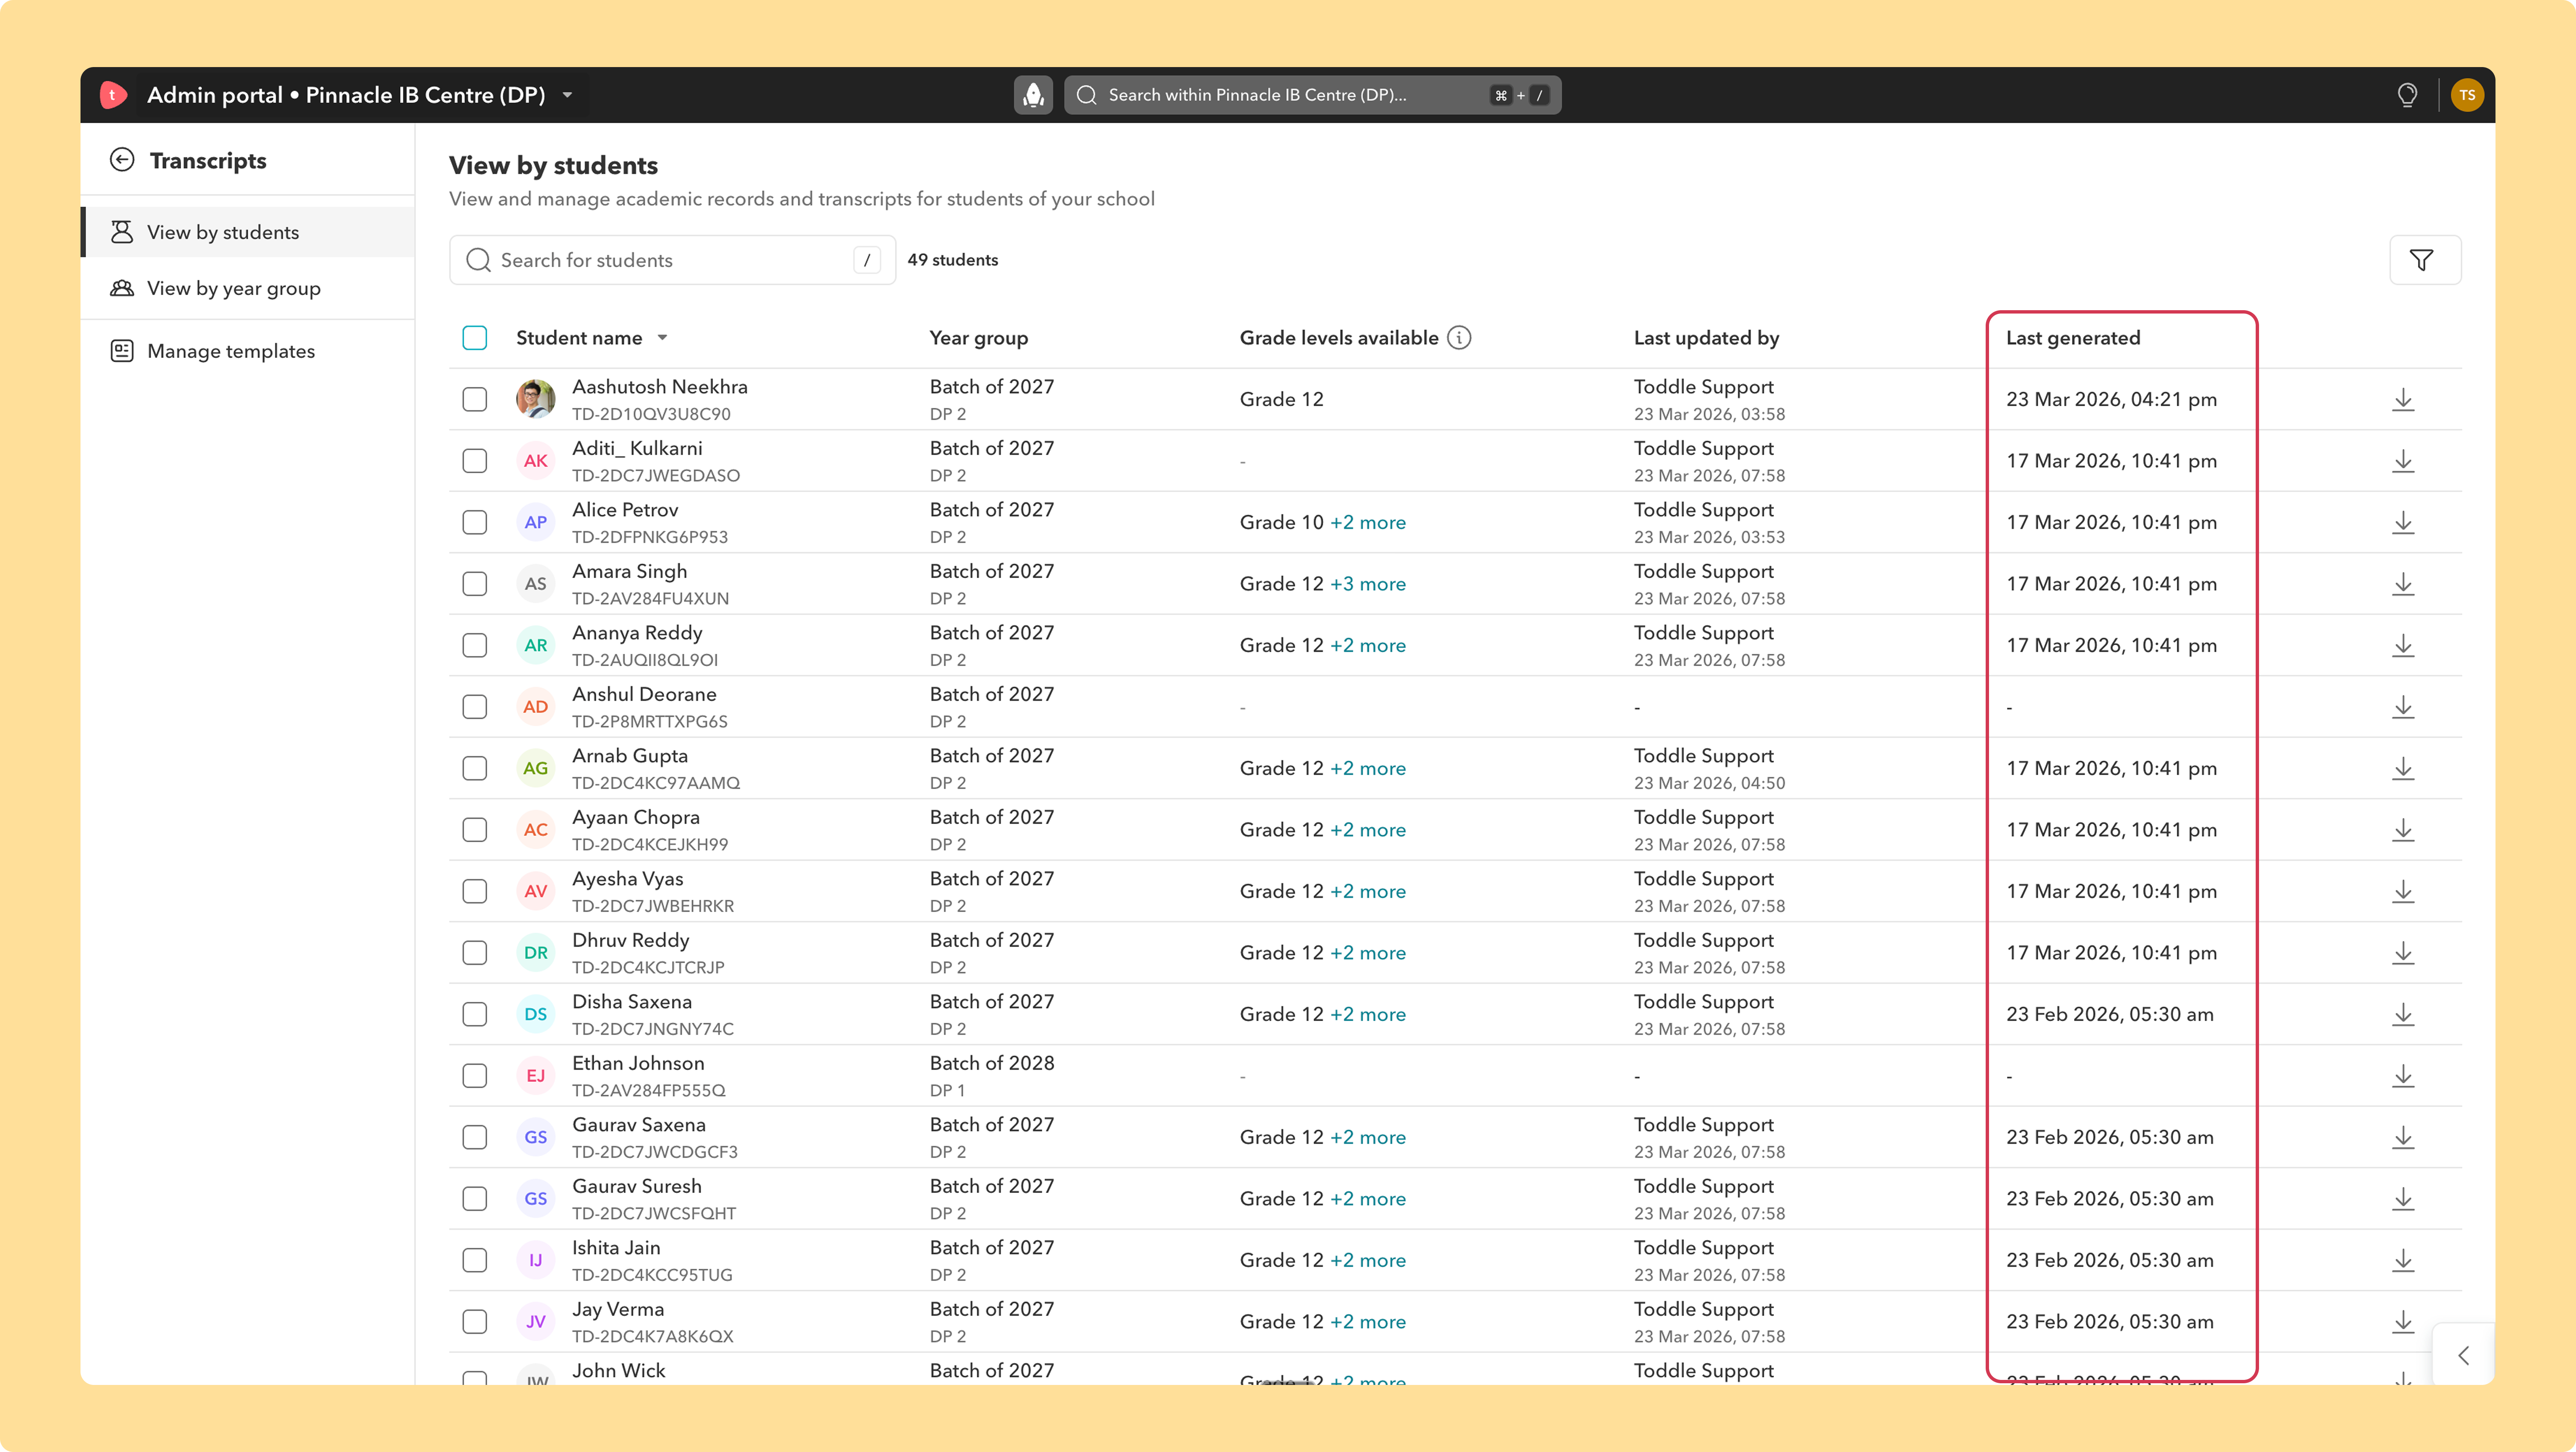Download transcript for Ananya Reddy
The image size is (2576, 1452).
(2403, 645)
